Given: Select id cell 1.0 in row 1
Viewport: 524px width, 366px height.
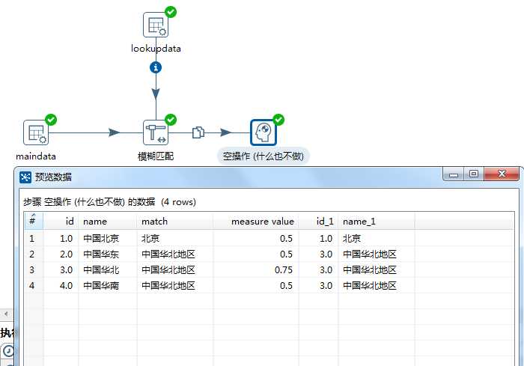Looking at the screenshot, I should [61, 238].
